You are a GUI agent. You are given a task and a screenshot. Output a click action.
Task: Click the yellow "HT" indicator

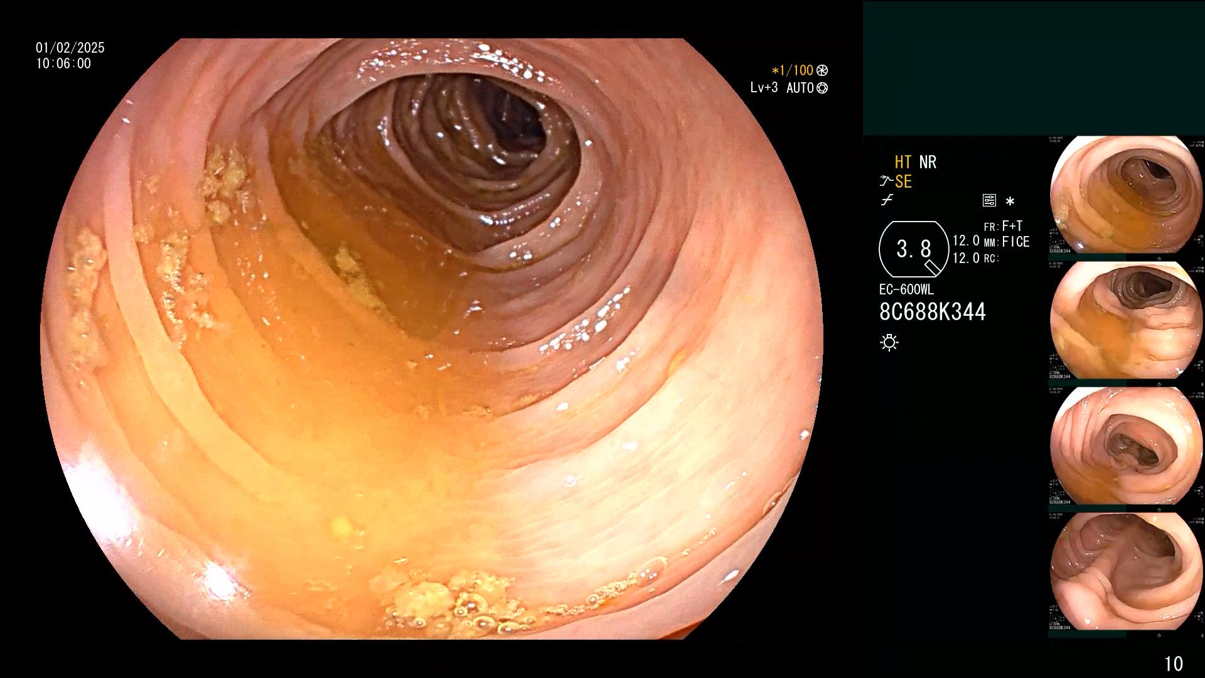[x=903, y=162]
